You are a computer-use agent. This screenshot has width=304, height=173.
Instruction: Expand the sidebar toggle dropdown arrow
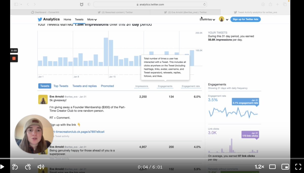pyautogui.click(x=21, y=4)
